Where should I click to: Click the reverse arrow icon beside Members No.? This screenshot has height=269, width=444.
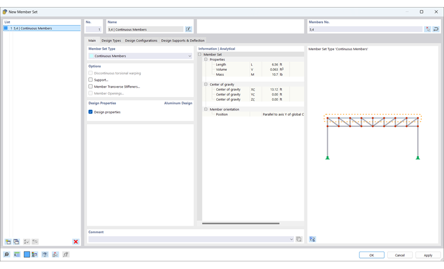point(436,29)
